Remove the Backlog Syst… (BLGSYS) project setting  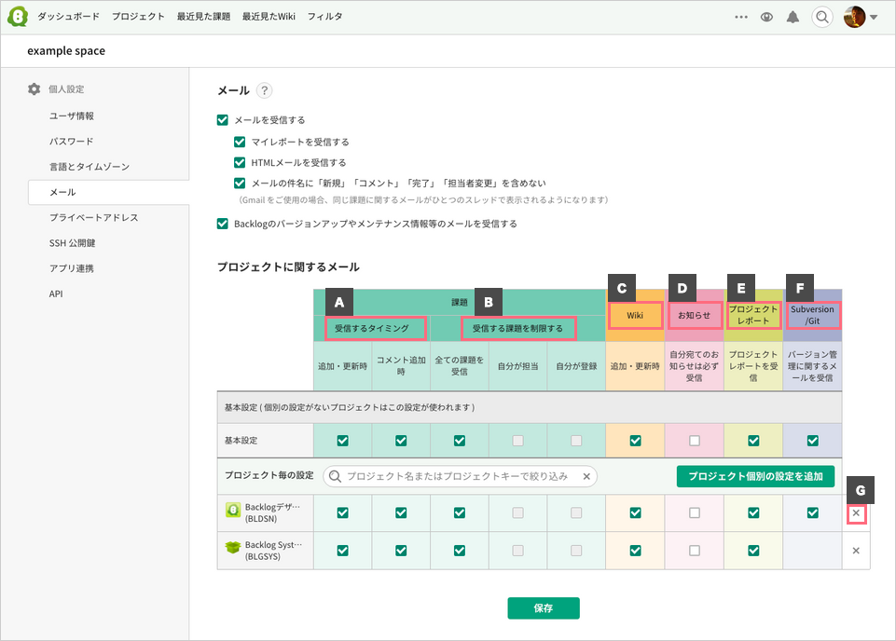(856, 551)
